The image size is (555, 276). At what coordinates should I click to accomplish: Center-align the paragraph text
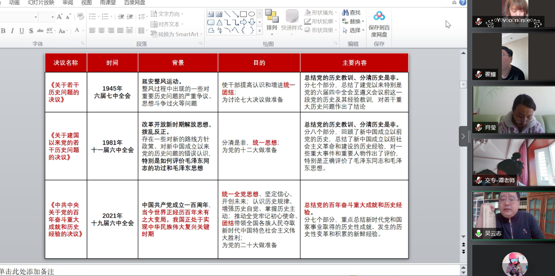click(102, 31)
